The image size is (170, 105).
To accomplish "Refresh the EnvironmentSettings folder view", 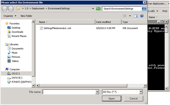I will 98,9.
